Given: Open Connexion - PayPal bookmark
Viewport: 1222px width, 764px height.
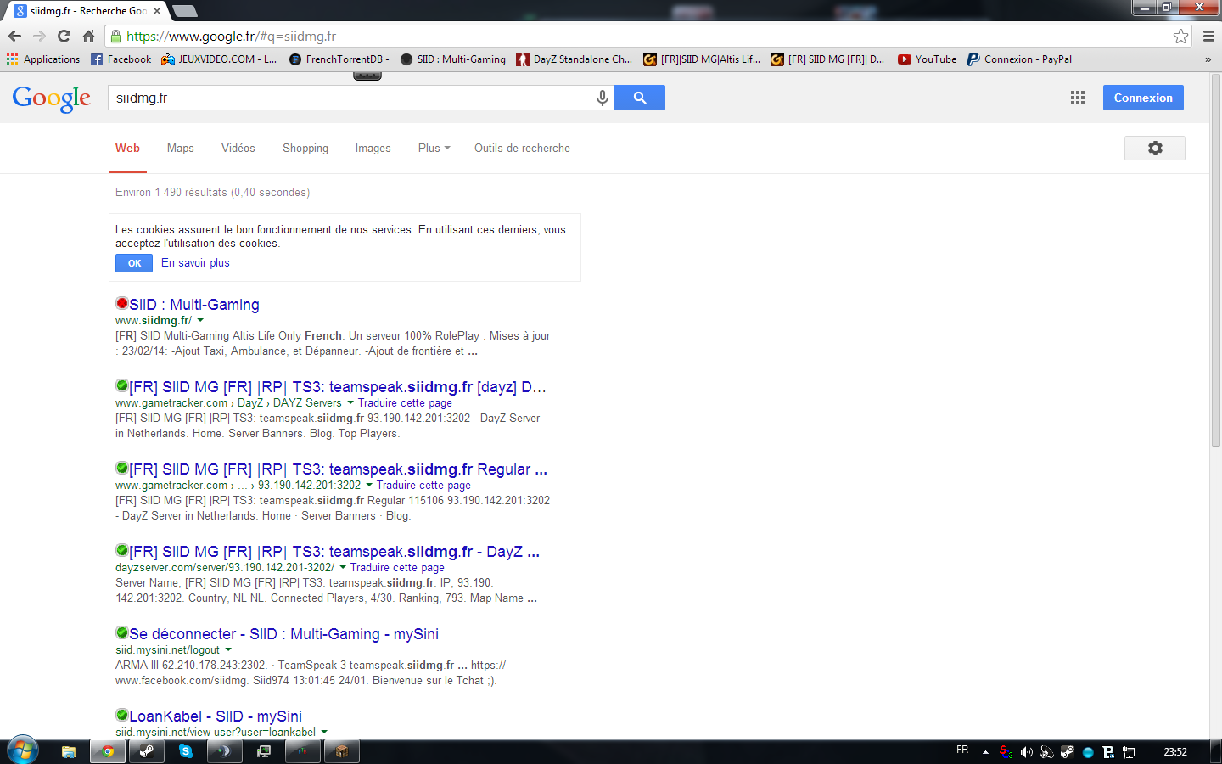Looking at the screenshot, I should tap(1019, 59).
